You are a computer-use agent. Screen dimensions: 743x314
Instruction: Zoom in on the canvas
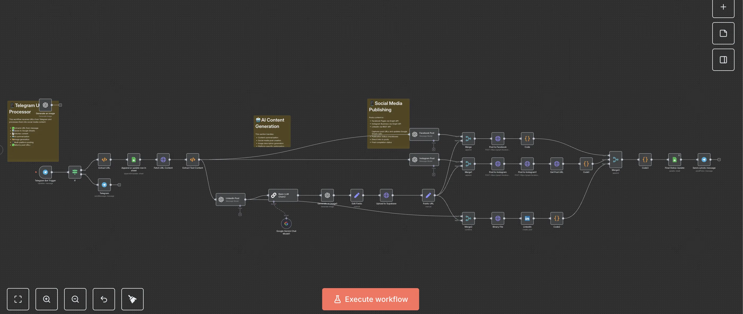(46, 299)
